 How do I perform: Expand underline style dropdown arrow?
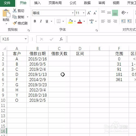pos(51,21)
